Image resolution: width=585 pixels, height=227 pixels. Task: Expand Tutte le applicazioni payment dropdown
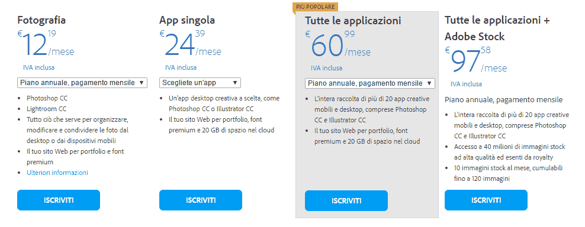[x=369, y=83]
